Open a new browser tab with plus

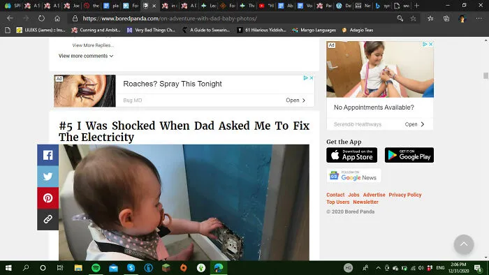pyautogui.click(x=416, y=6)
